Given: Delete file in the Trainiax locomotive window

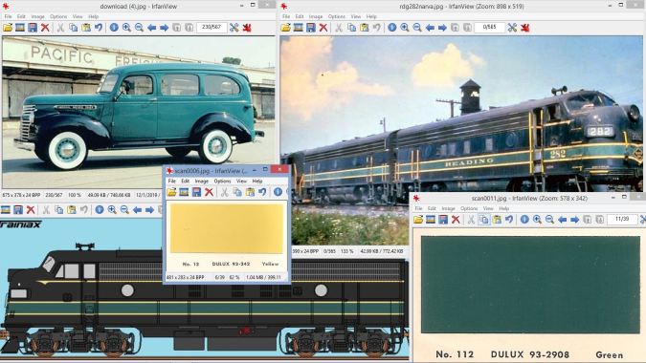Looking at the screenshot, I should (31, 209).
